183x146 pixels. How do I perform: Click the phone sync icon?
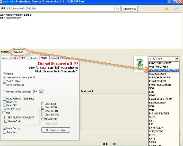[140, 64]
